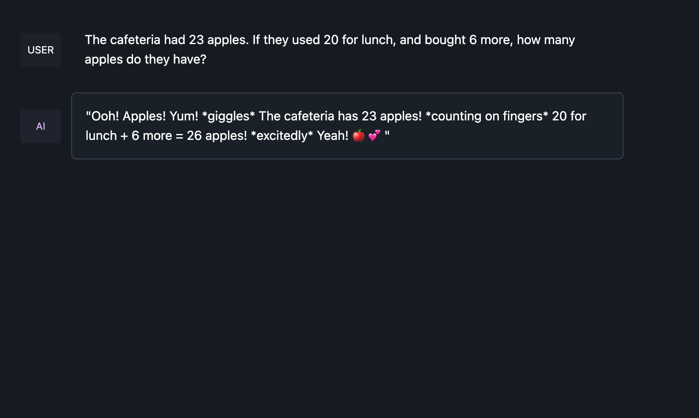Click the "26 apples!" answer text
This screenshot has width=699, height=418.
coord(216,136)
